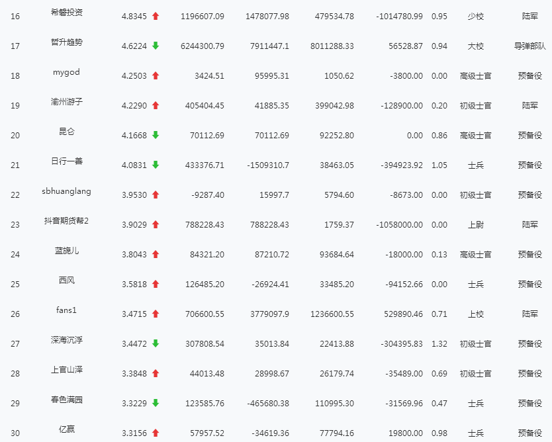The width and height of the screenshot is (552, 442).
Task: Click the green down arrow for 春色满园
Action: (x=156, y=403)
